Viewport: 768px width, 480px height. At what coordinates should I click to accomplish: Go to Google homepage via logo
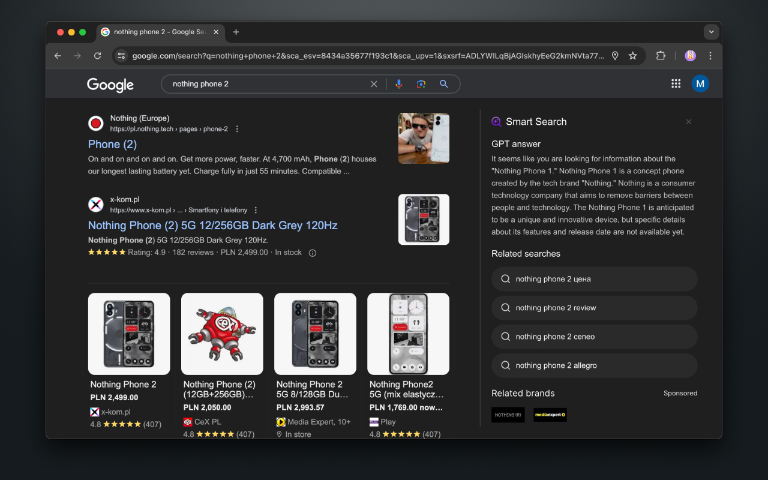tap(110, 85)
